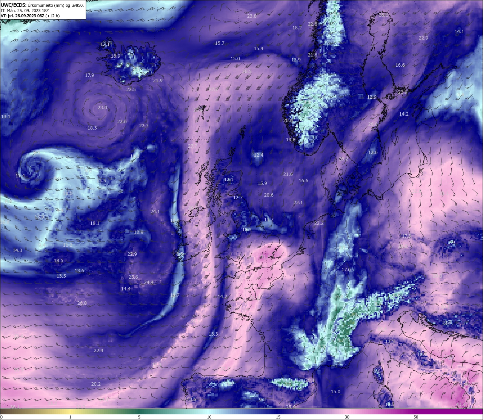Click the value 22.6 on the map

(x=122, y=121)
